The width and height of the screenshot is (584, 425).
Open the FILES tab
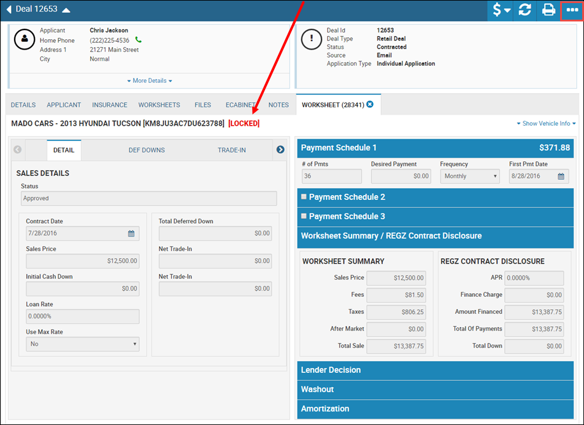pos(202,105)
